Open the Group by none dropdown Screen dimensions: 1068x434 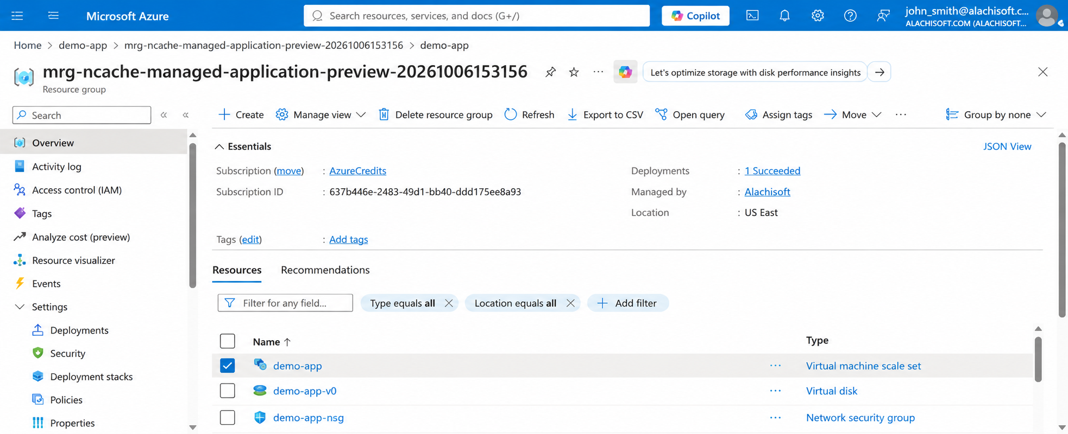coord(996,114)
